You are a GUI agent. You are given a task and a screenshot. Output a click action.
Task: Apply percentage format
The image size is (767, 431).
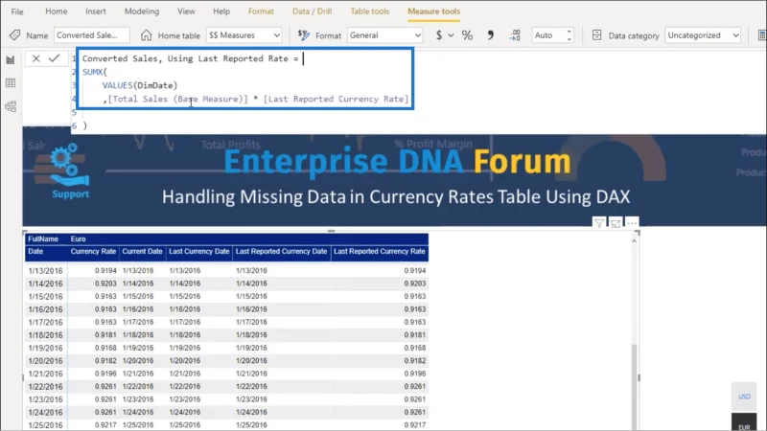point(467,35)
